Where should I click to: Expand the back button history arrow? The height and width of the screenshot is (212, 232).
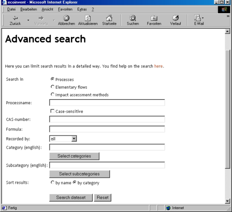28,20
